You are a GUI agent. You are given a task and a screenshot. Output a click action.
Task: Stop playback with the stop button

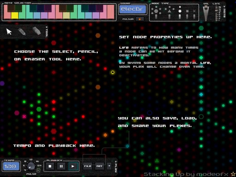pos(50,166)
